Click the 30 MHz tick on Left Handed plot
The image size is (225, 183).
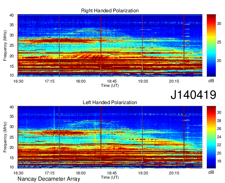[x=12, y=127]
